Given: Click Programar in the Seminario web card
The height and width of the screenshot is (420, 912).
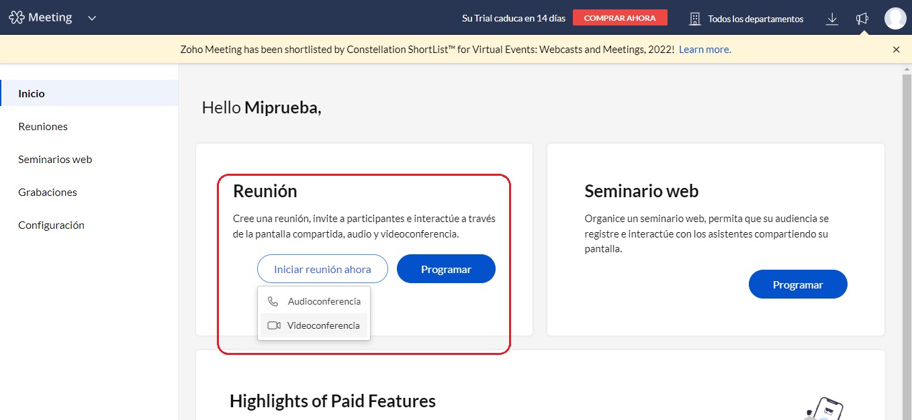Looking at the screenshot, I should pos(798,284).
